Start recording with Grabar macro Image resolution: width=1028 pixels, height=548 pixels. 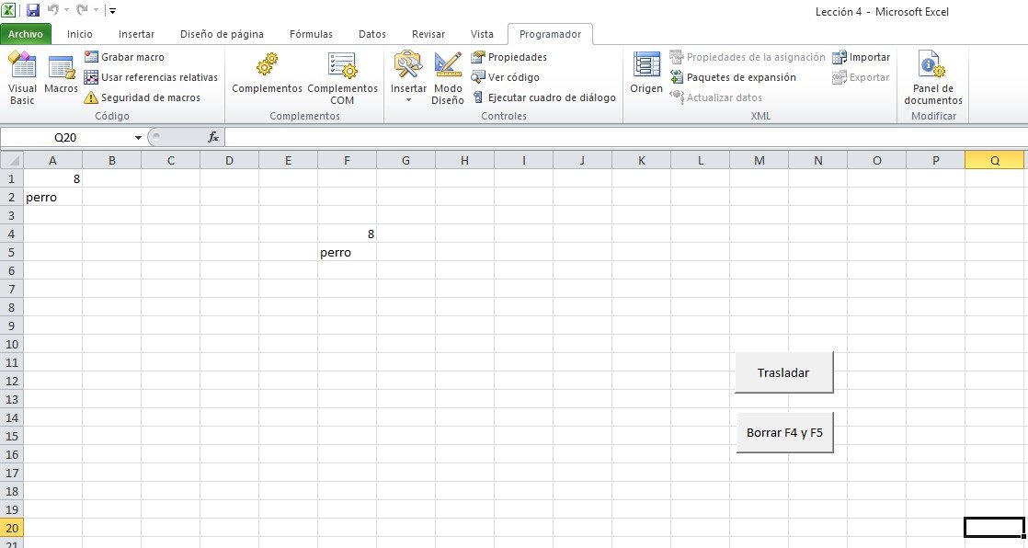tap(124, 57)
